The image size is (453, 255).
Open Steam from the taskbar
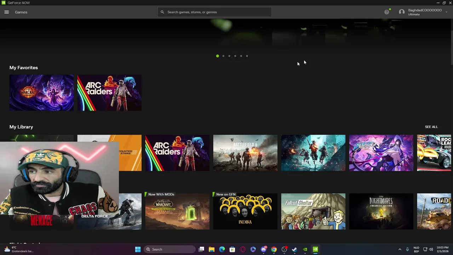tap(294, 249)
